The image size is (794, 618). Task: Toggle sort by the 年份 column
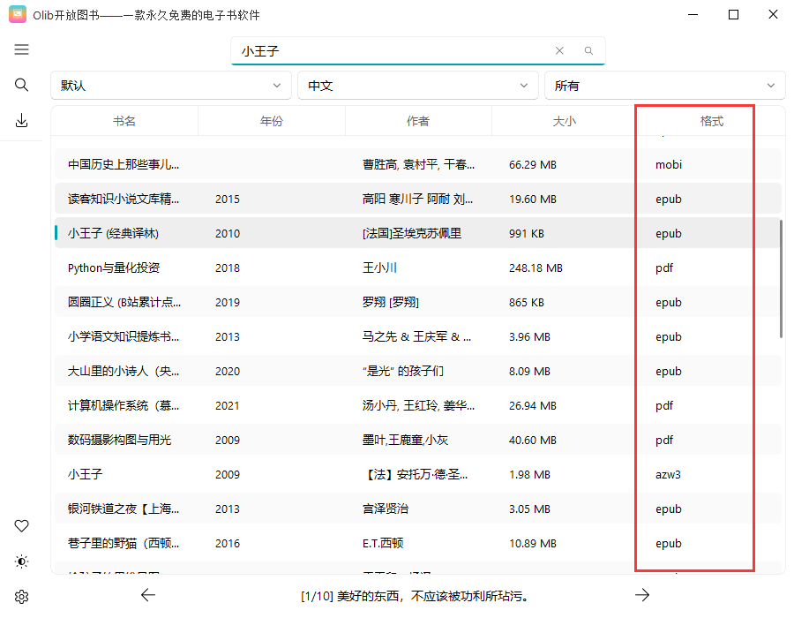click(271, 121)
